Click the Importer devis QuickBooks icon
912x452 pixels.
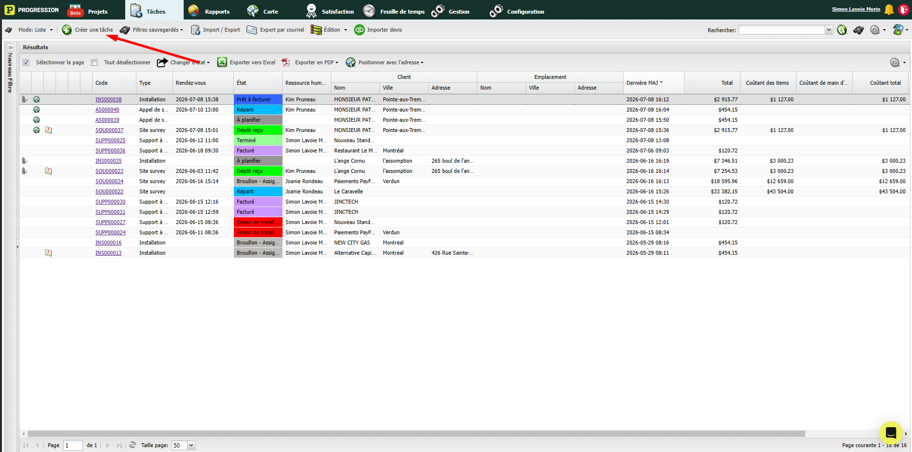coord(360,30)
